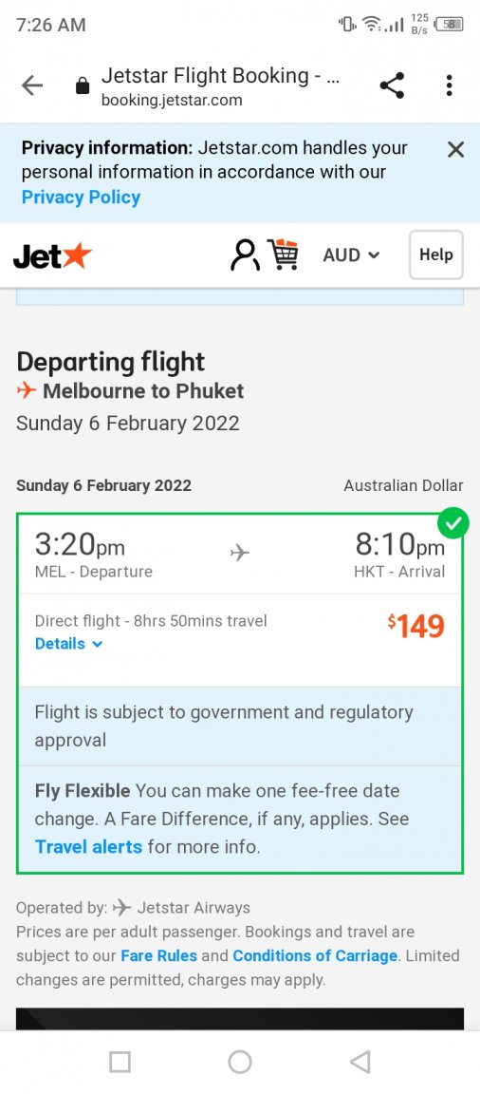Tap the lock icon beside the URL
Screen dimensions: 480x1094
[83, 85]
